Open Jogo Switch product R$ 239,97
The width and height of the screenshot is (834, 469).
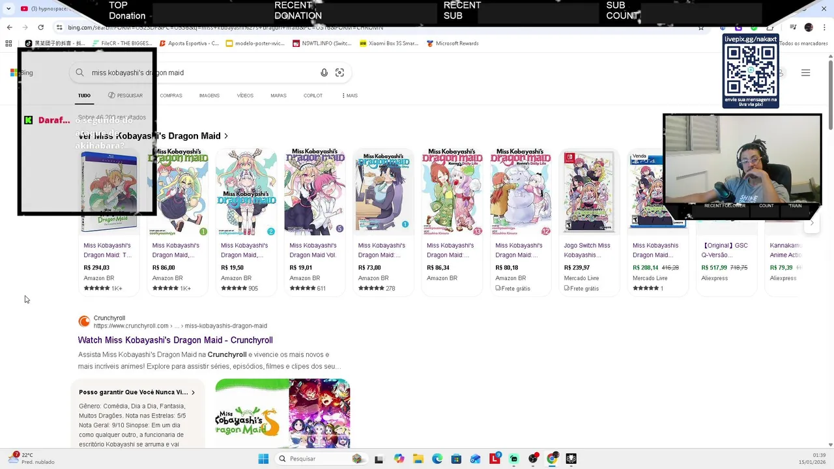589,221
